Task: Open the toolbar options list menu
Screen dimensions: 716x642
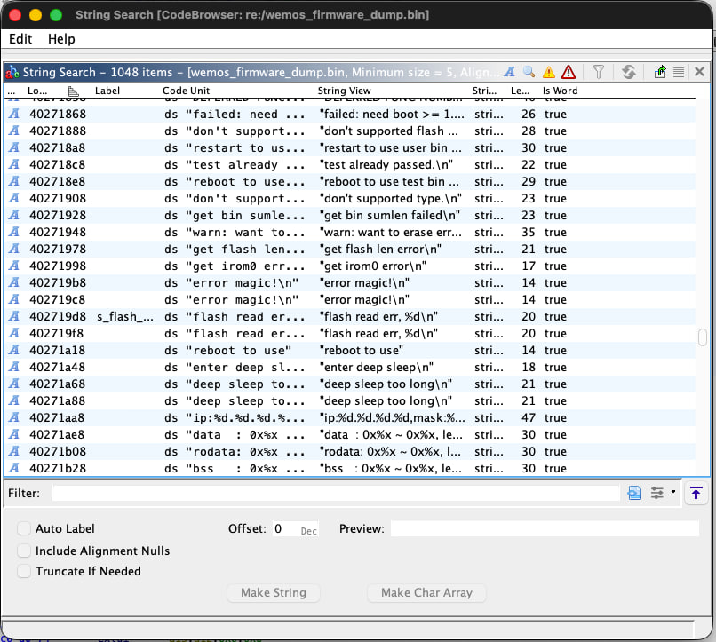Action: (x=679, y=71)
